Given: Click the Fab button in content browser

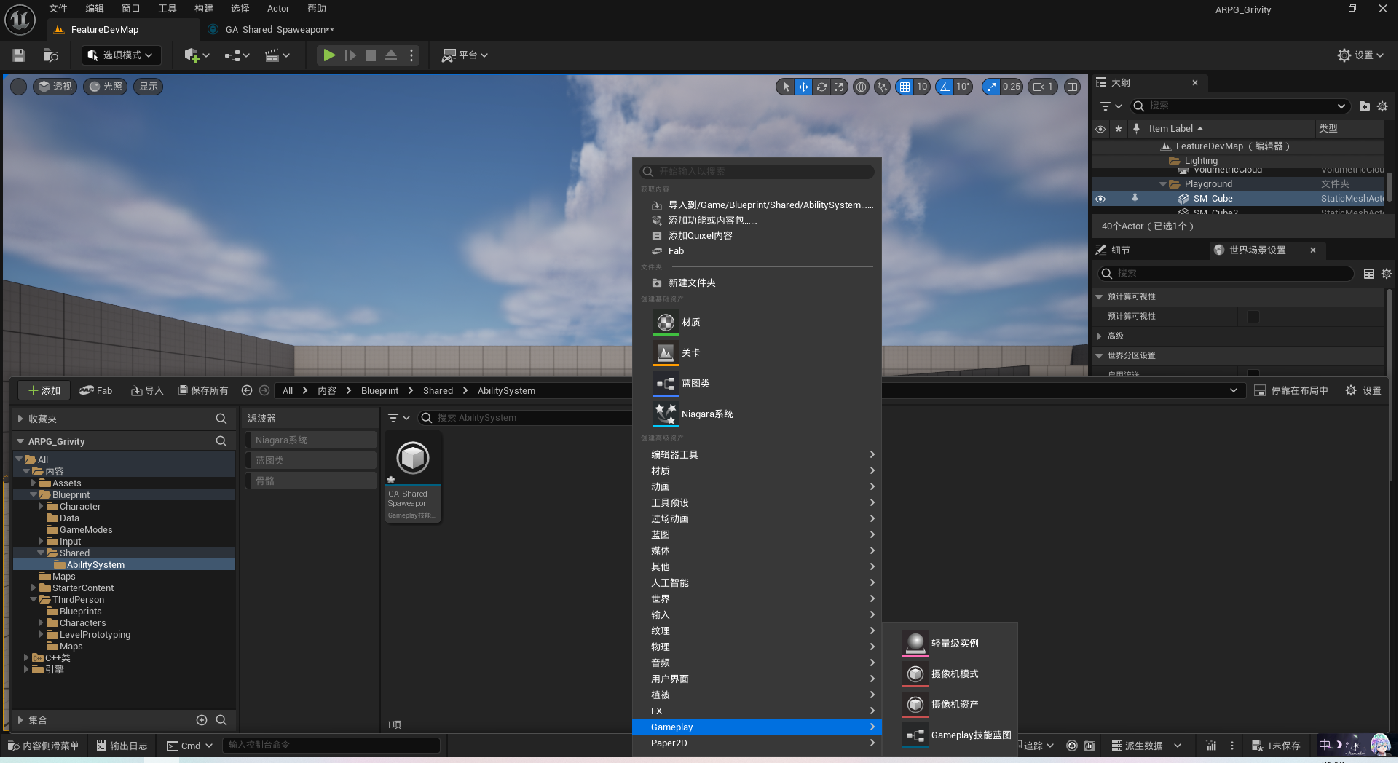Looking at the screenshot, I should click(96, 391).
